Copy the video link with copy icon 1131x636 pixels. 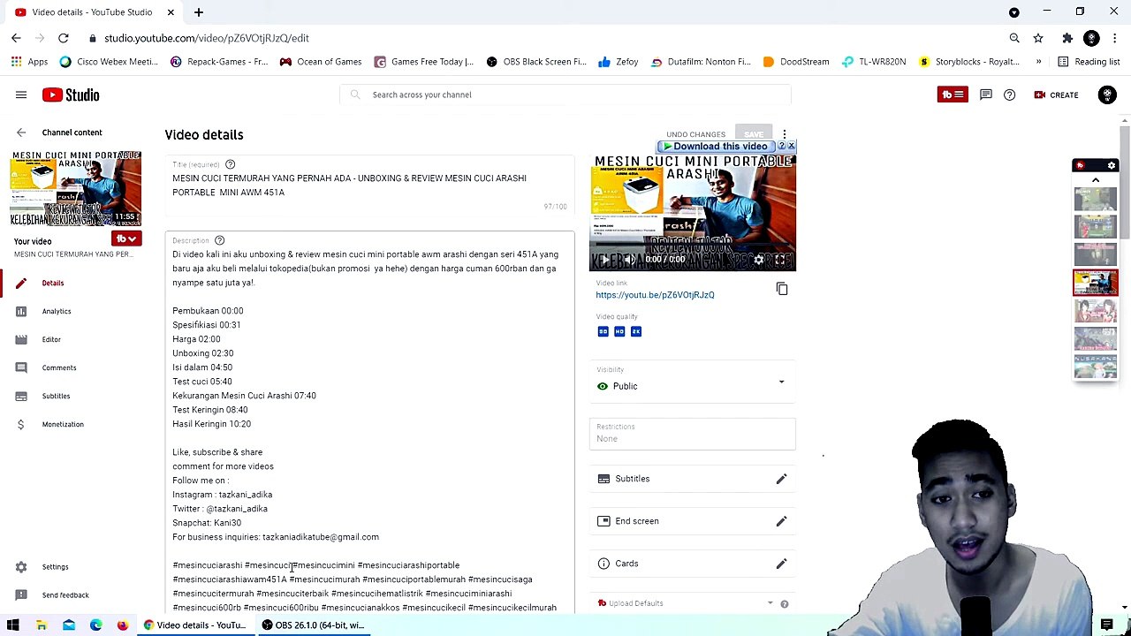tap(782, 289)
